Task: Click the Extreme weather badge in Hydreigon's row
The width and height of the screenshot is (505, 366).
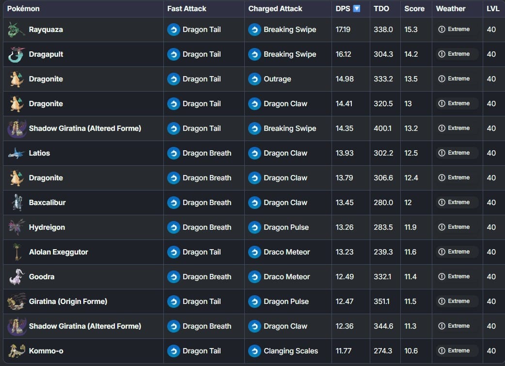Action: point(457,227)
